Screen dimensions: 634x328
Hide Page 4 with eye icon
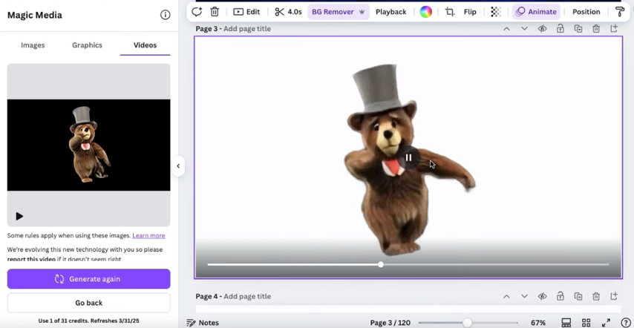coord(542,297)
